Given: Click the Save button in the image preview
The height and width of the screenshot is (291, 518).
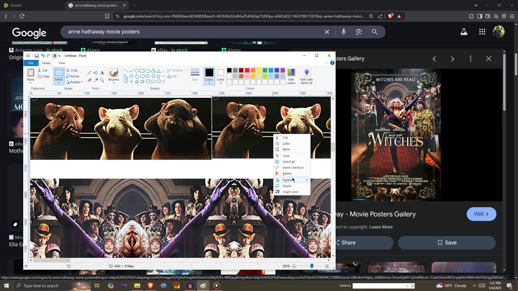Looking at the screenshot, I should point(446,242).
